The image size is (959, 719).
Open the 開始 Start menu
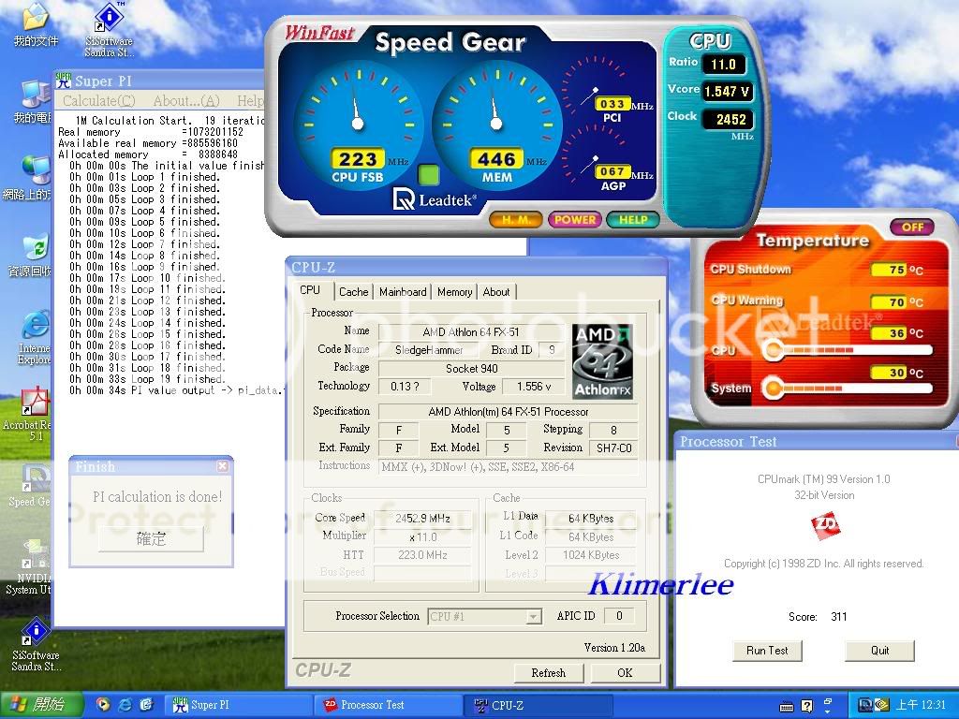[x=40, y=705]
